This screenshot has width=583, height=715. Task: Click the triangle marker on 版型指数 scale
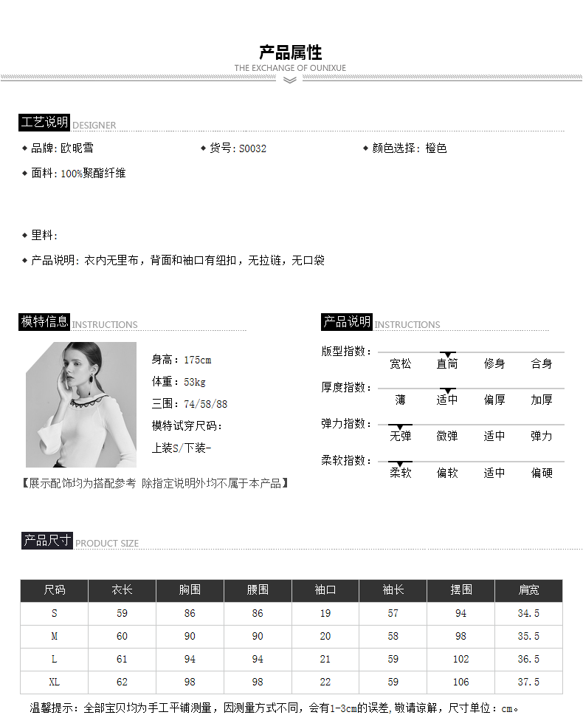point(447,355)
